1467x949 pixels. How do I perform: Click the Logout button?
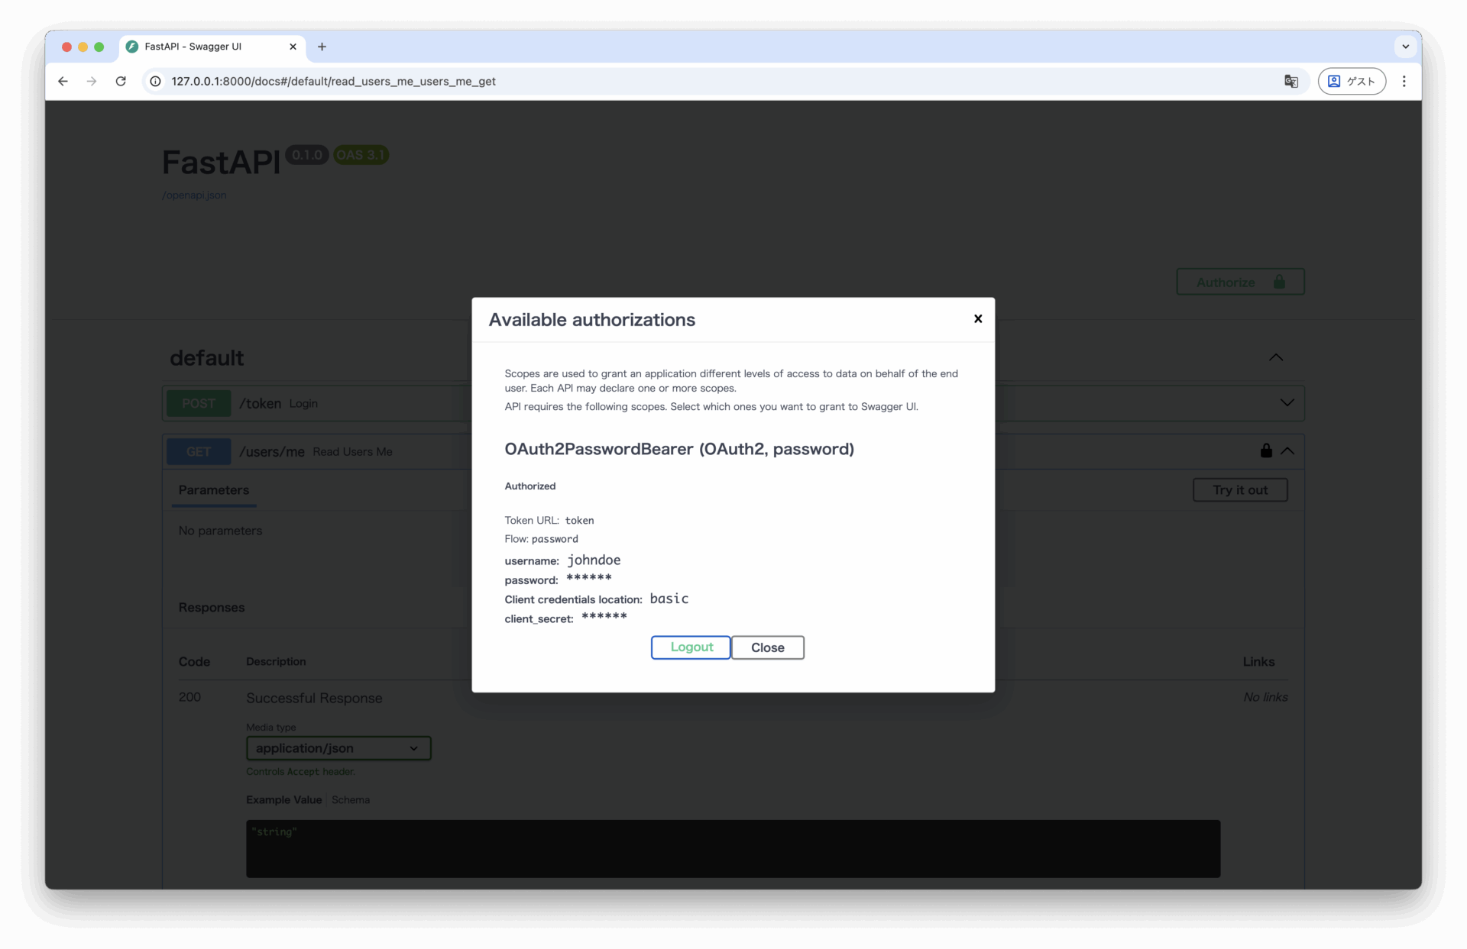pyautogui.click(x=691, y=647)
